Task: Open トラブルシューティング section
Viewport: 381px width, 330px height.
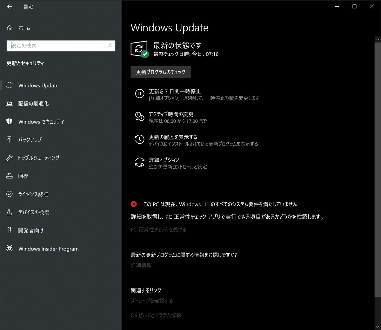Action: pyautogui.click(x=38, y=158)
